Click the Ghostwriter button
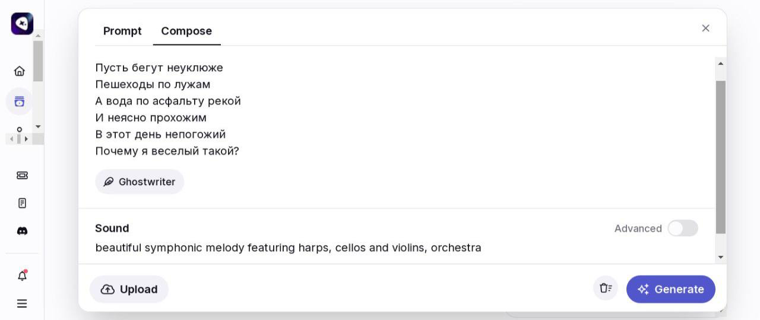This screenshot has width=760, height=320. (x=140, y=182)
